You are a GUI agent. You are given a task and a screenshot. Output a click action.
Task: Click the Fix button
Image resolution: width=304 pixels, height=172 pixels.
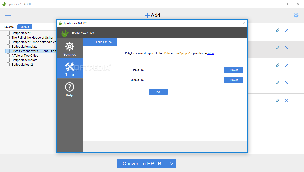coord(158,92)
